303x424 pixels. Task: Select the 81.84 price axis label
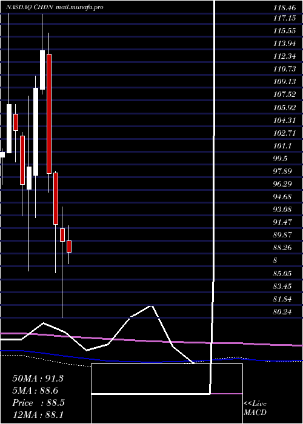[x=282, y=299]
